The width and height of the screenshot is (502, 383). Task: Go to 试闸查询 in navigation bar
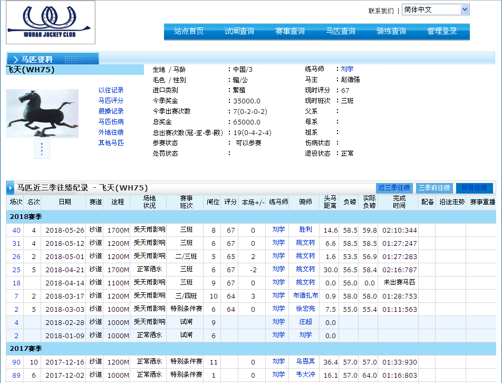click(239, 32)
